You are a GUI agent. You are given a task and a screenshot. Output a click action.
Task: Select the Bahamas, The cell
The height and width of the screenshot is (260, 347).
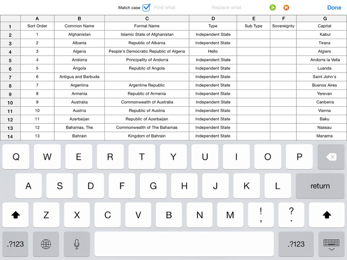pos(80,127)
